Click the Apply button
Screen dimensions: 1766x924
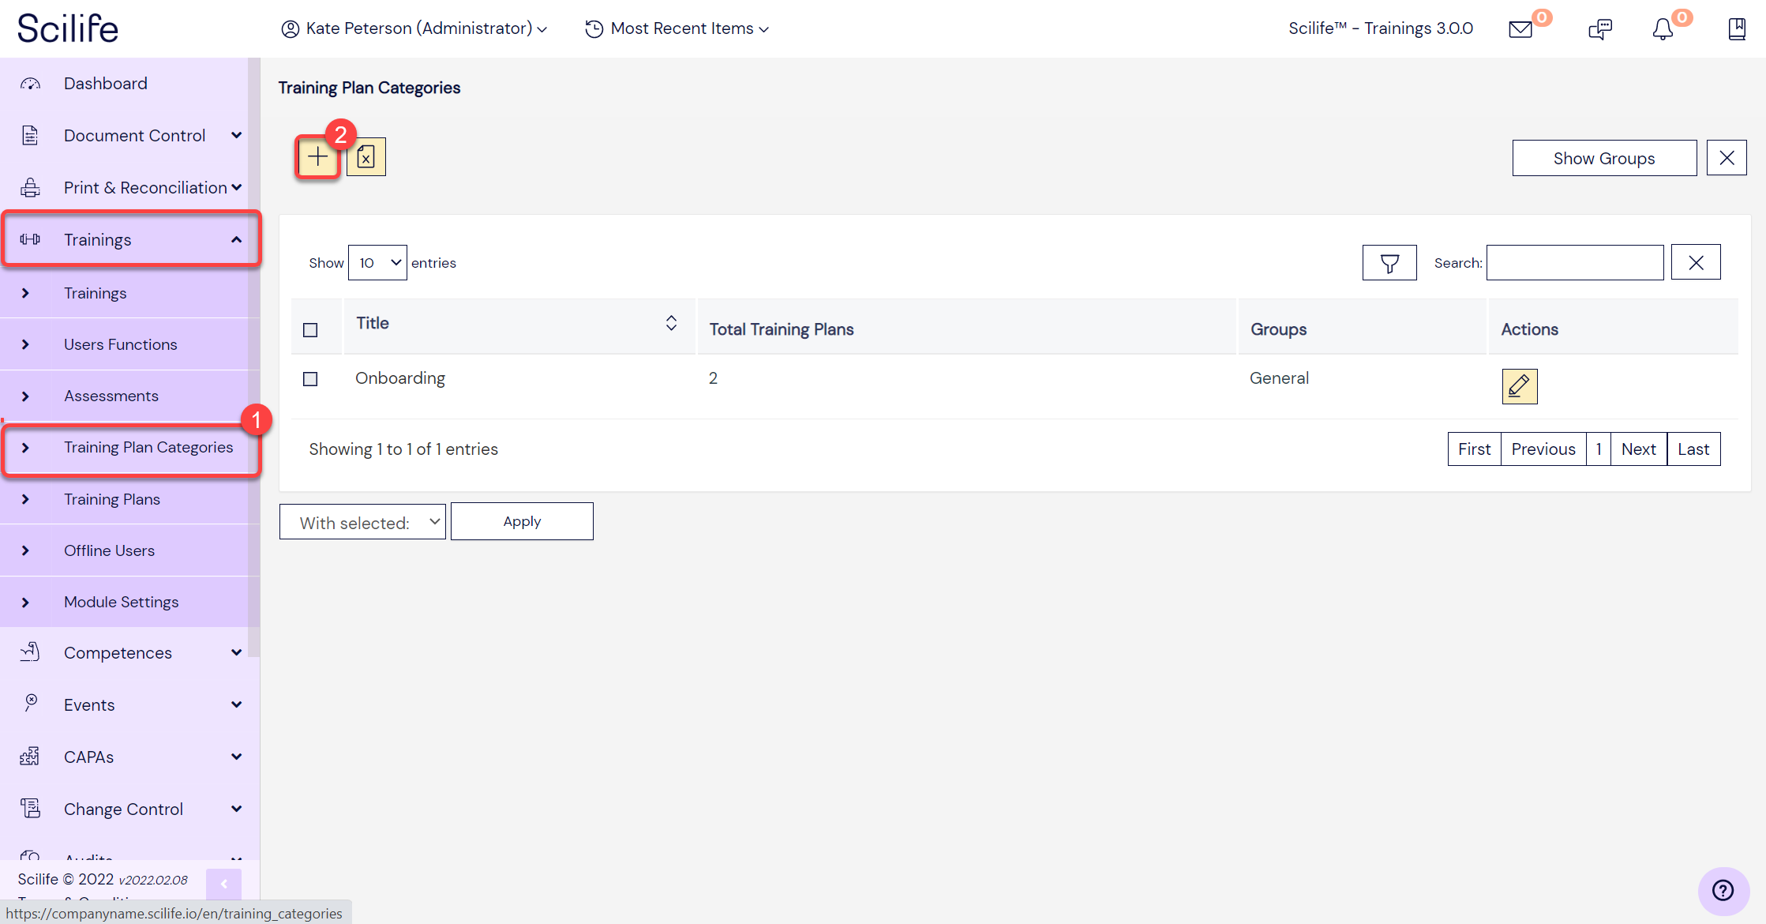521,520
